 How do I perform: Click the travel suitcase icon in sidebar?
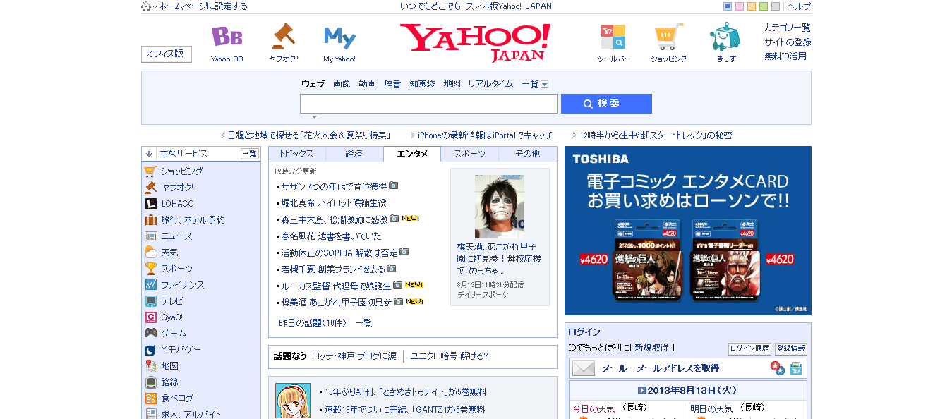(x=150, y=219)
